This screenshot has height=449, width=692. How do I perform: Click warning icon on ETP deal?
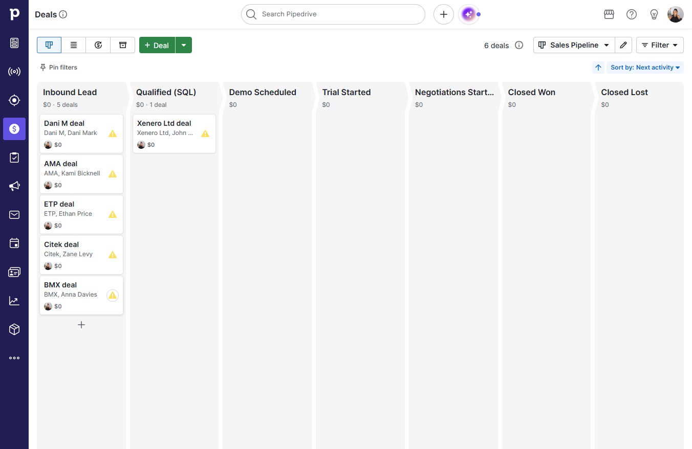click(113, 214)
